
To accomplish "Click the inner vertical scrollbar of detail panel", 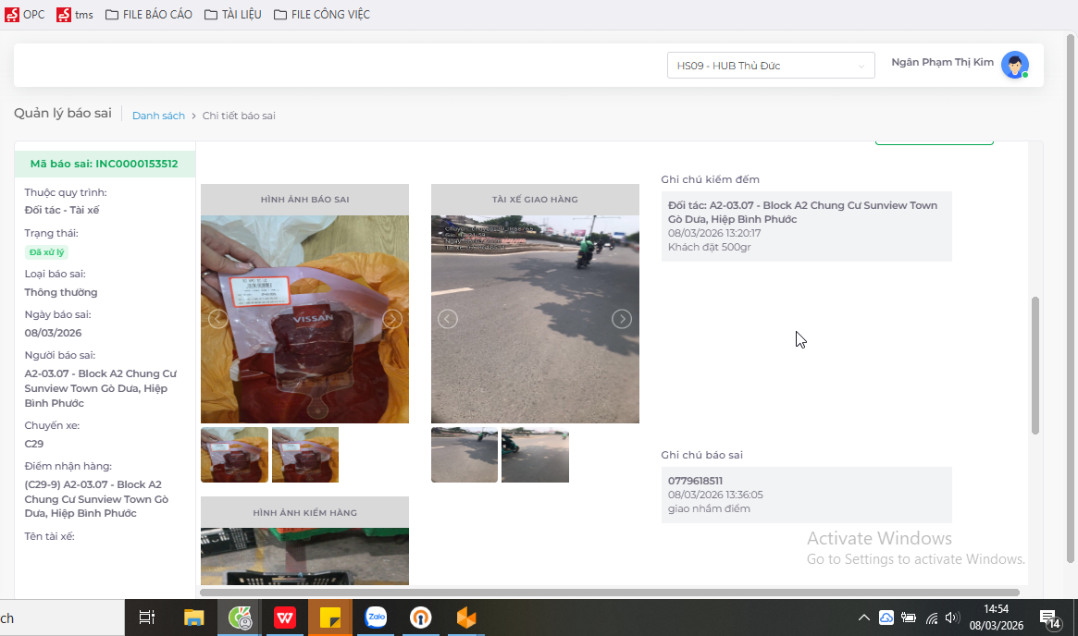I will coord(1035,365).
